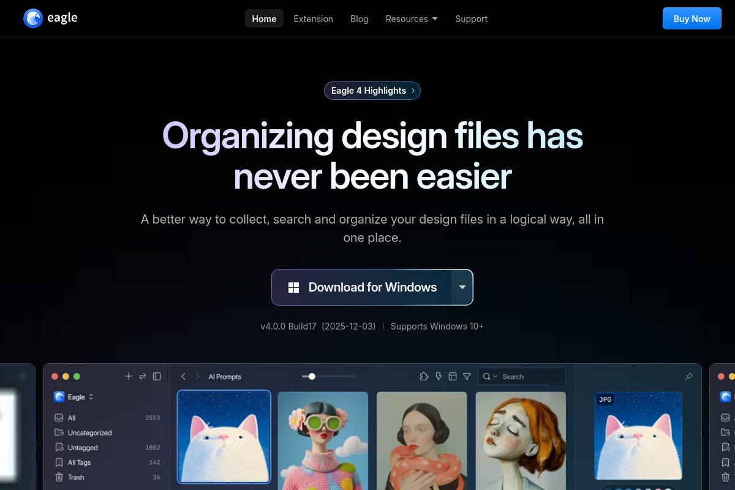Expand the Resources dropdown menu
The image size is (735, 490).
click(412, 18)
